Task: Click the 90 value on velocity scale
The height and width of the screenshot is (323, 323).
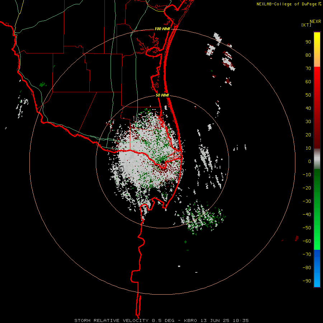Action: (x=308, y=42)
